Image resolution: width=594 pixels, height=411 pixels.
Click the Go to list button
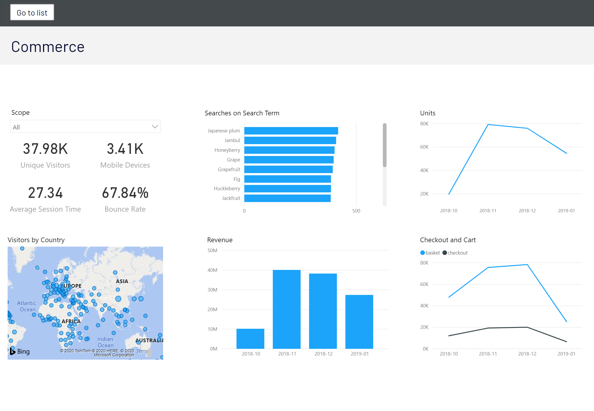click(32, 13)
